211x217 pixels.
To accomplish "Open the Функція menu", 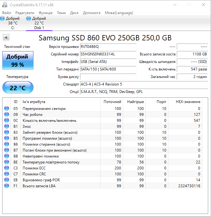I will 46,13.
